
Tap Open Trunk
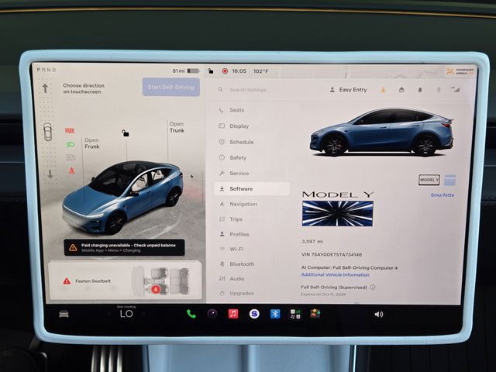point(177,127)
